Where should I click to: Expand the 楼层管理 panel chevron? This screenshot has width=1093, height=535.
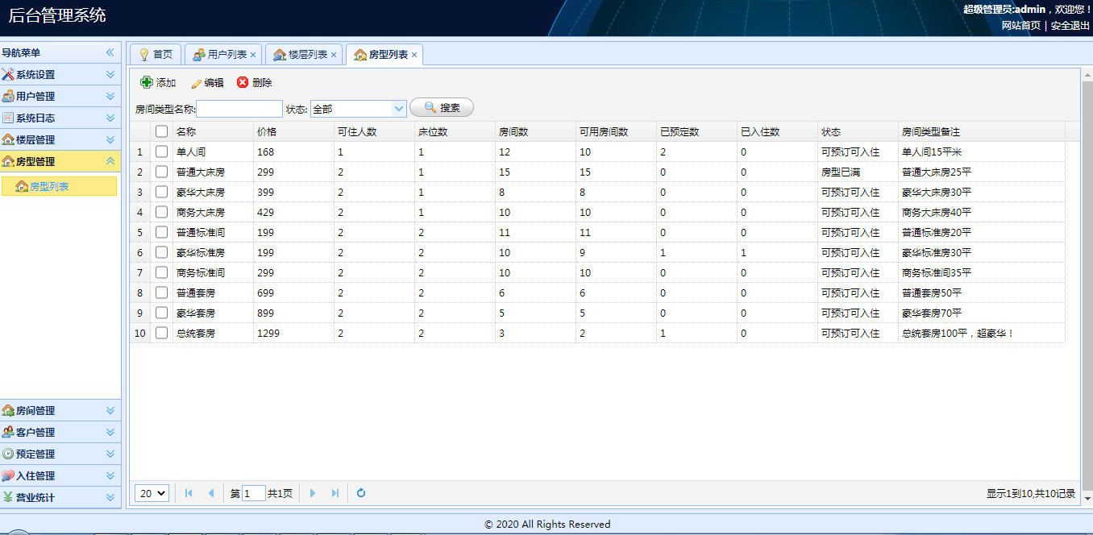tap(110, 139)
